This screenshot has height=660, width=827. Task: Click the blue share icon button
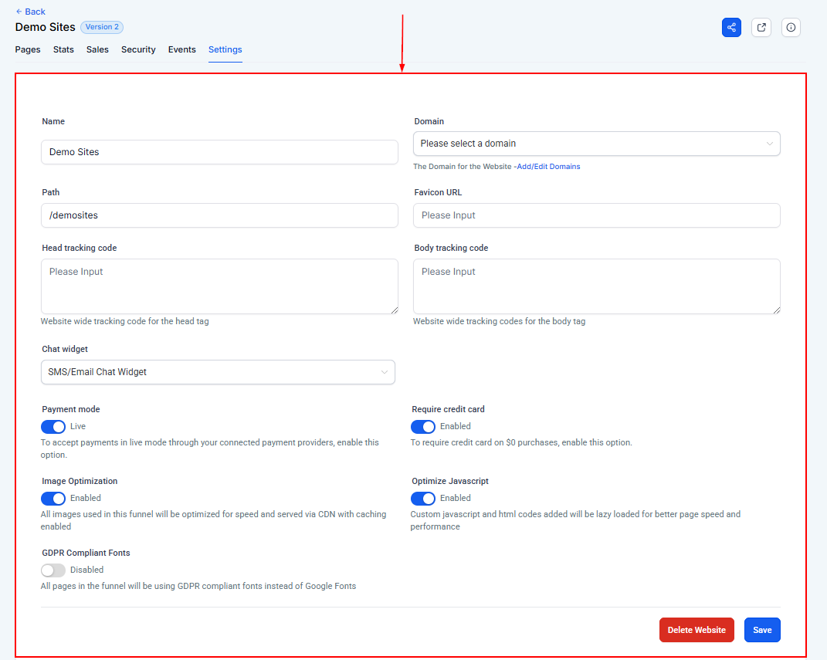tap(731, 27)
